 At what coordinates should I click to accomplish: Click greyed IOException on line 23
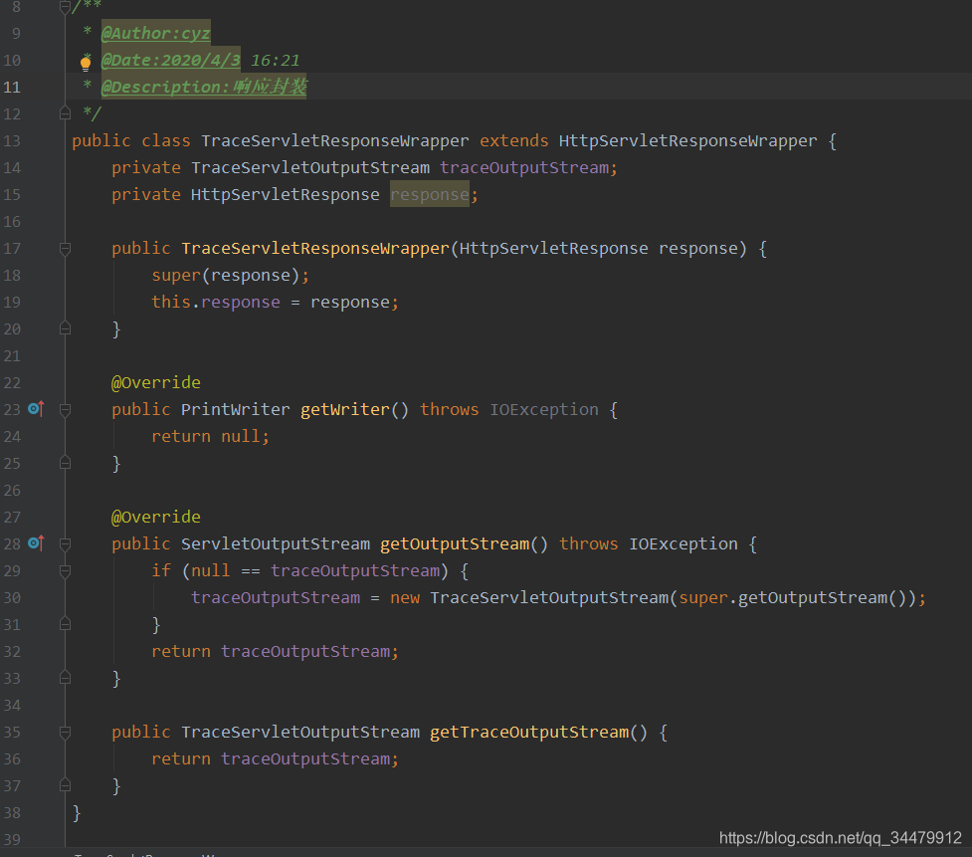(544, 409)
